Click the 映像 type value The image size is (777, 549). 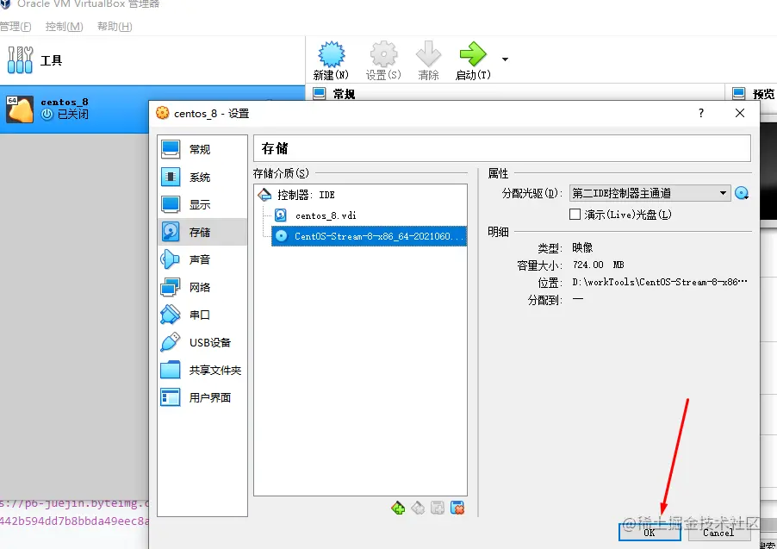coord(582,247)
